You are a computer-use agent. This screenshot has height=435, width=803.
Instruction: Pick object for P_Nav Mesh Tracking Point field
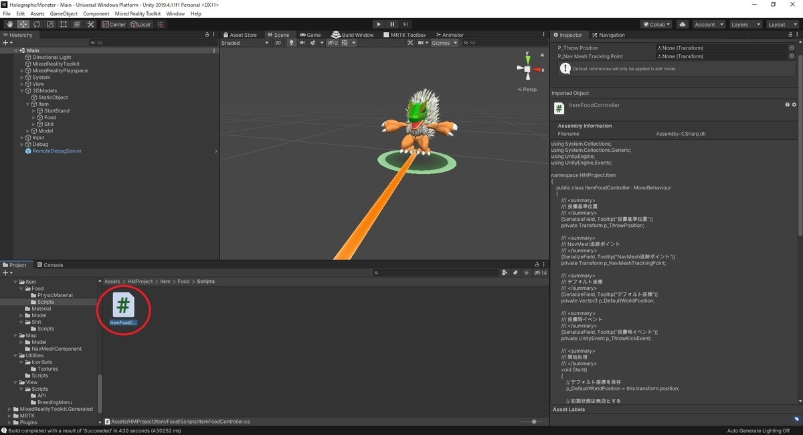pos(792,57)
